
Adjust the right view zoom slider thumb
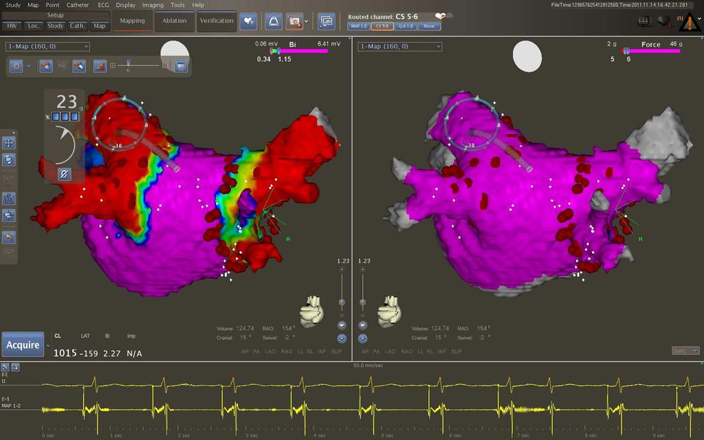[363, 302]
